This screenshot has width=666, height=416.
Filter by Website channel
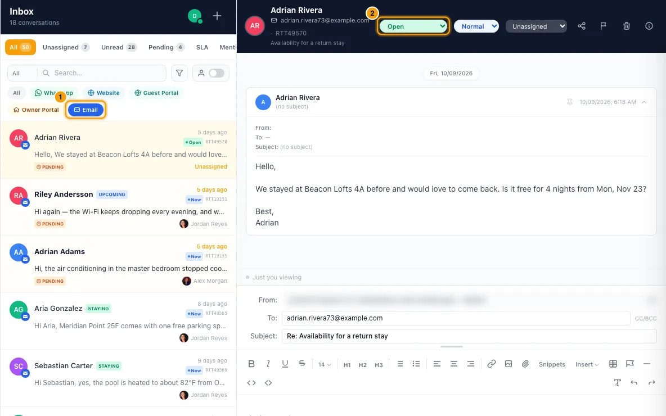(x=103, y=93)
